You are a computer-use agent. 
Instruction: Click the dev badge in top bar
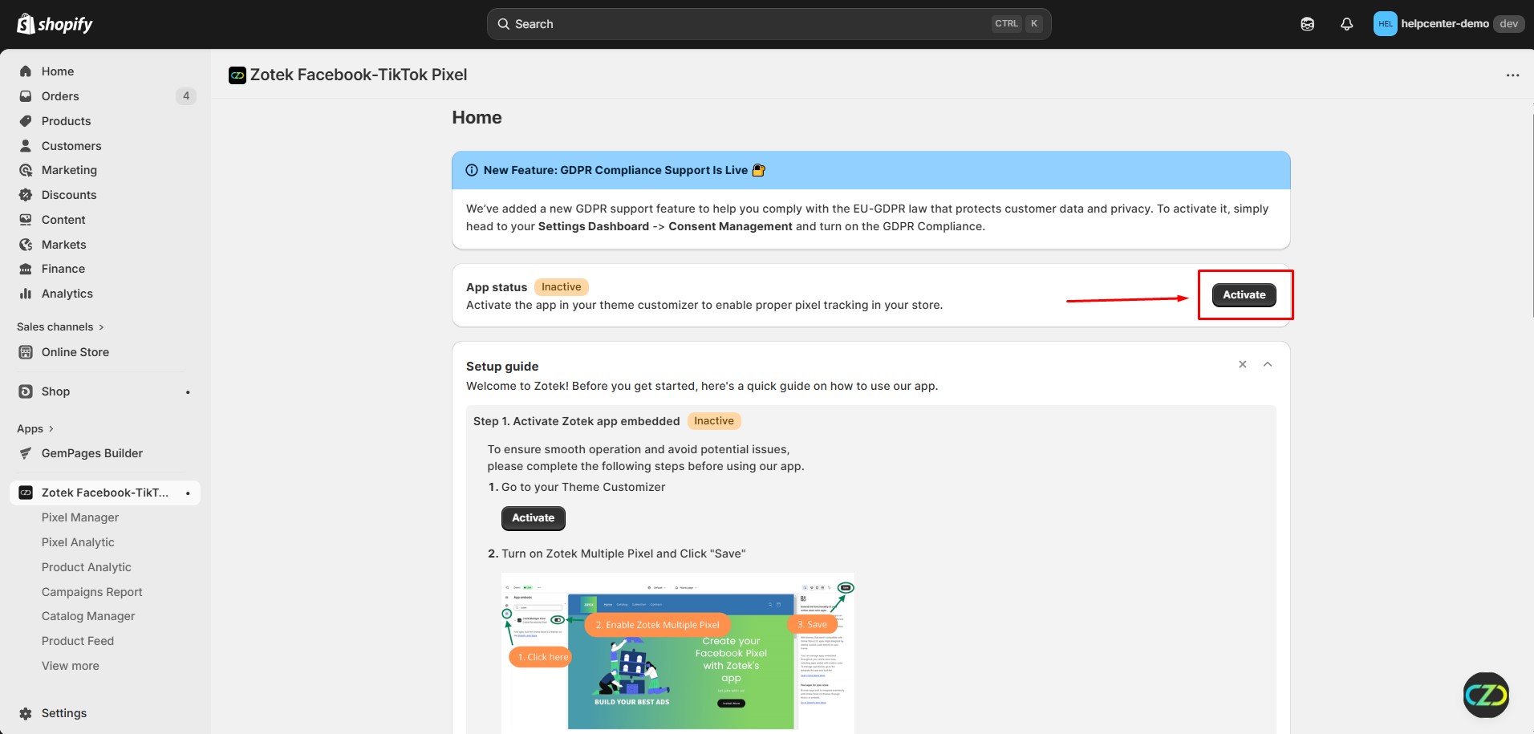tap(1509, 24)
